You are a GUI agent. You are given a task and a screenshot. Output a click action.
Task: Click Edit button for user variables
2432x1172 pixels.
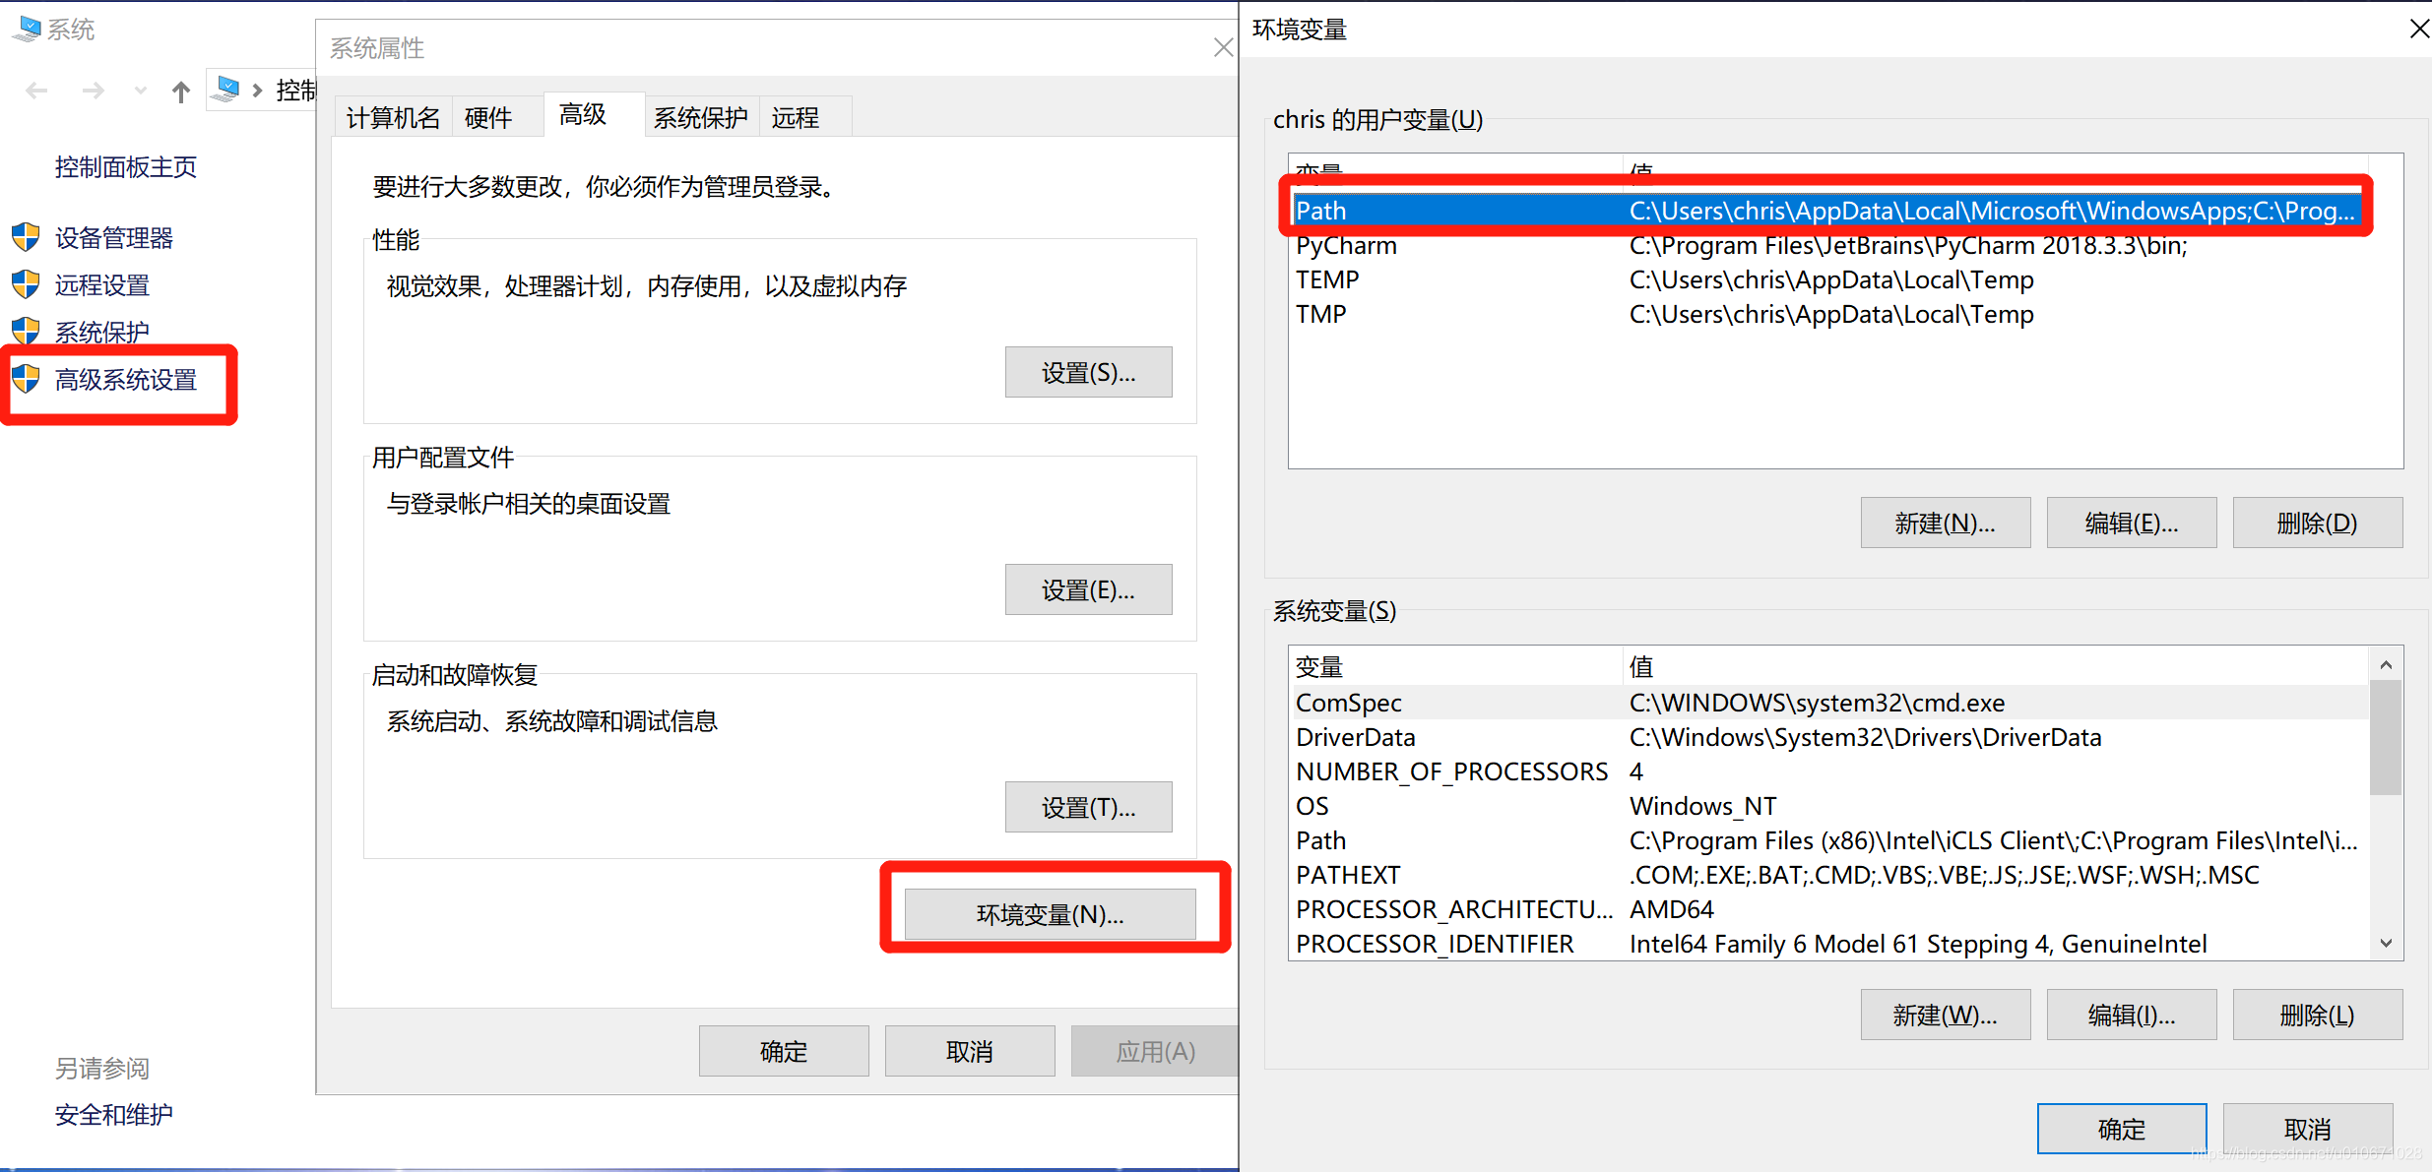tap(2131, 523)
